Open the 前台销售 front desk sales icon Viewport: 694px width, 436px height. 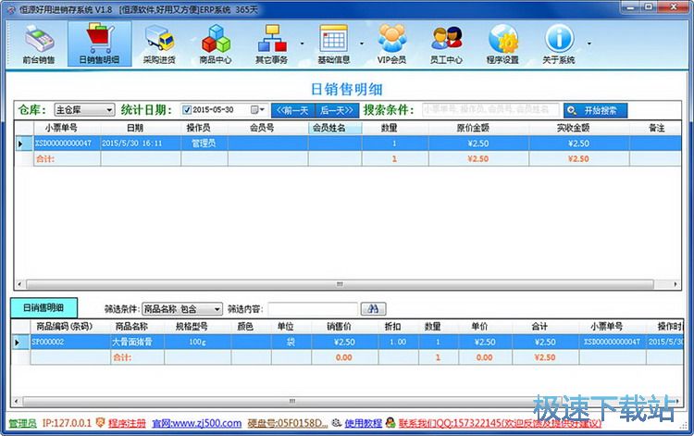point(39,44)
